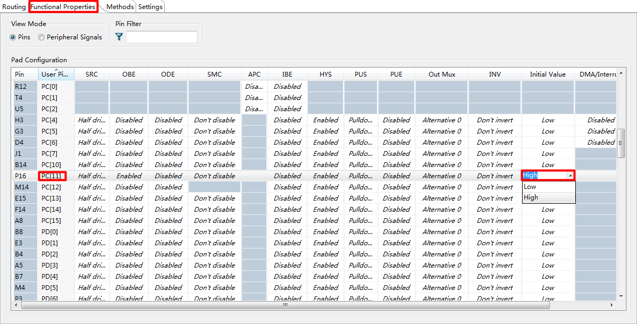This screenshot has height=324, width=637.
Task: Click the horizontal scrollbar thumb of the pad table
Action: tap(285, 305)
